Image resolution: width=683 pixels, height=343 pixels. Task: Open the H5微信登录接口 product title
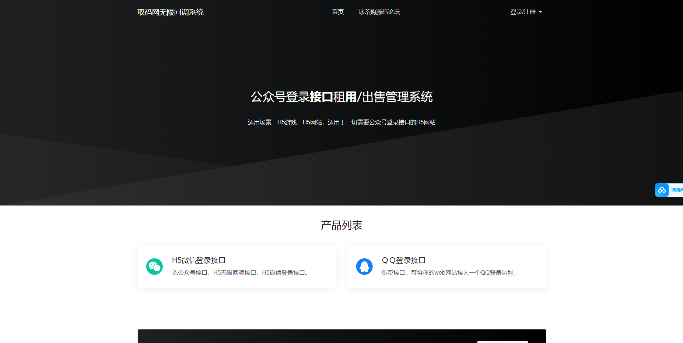[199, 260]
